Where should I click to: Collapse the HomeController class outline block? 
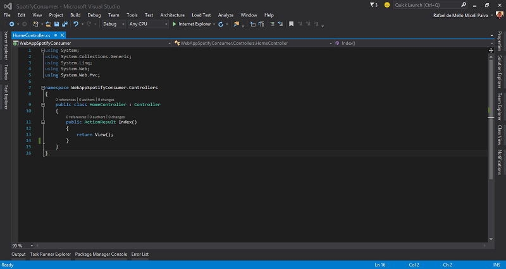click(x=42, y=104)
